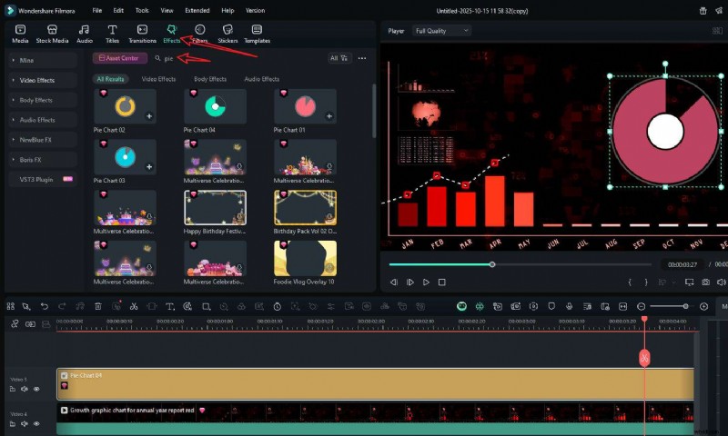Open the Help menu

click(x=227, y=10)
